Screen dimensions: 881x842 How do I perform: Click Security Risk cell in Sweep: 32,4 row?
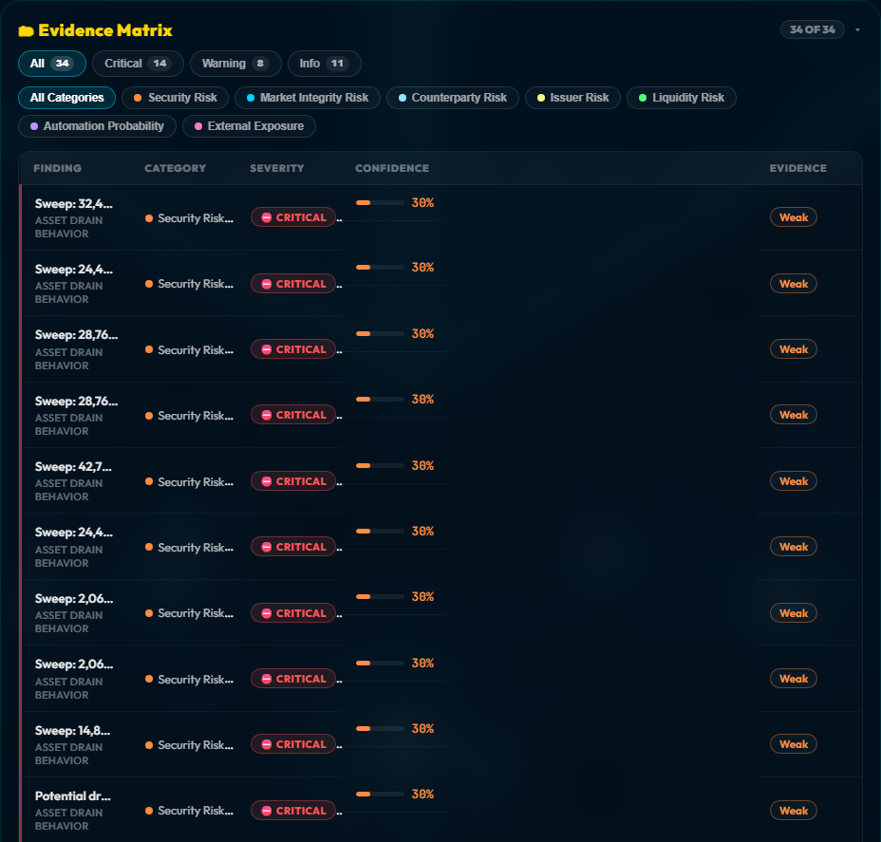pyautogui.click(x=189, y=218)
